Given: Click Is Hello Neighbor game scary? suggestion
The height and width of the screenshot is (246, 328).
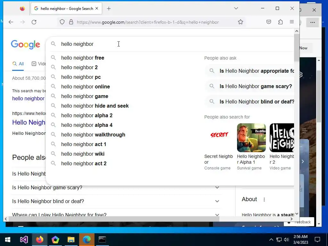Looking at the screenshot, I should (250, 86).
